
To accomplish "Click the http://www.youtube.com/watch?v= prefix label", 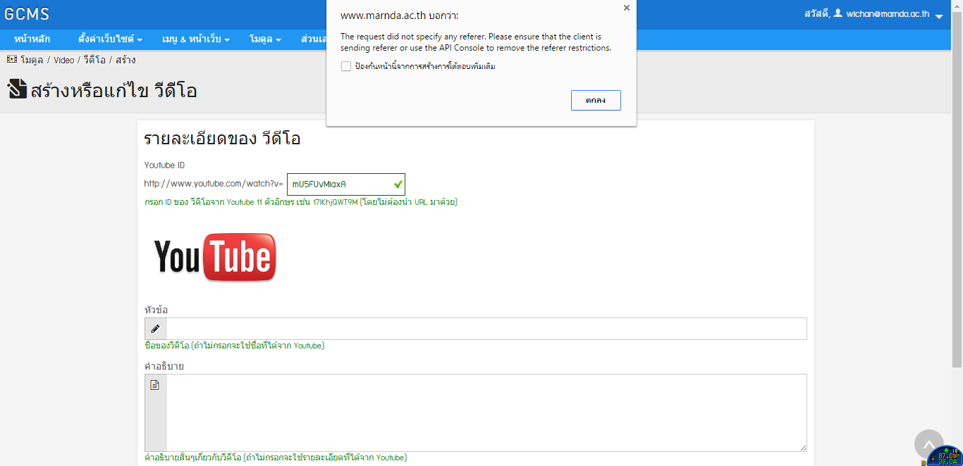I will click(x=214, y=184).
